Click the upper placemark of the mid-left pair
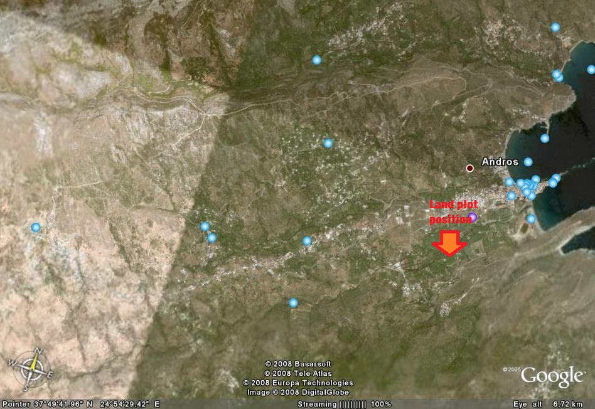Screen dimensions: 595x409 click(204, 225)
